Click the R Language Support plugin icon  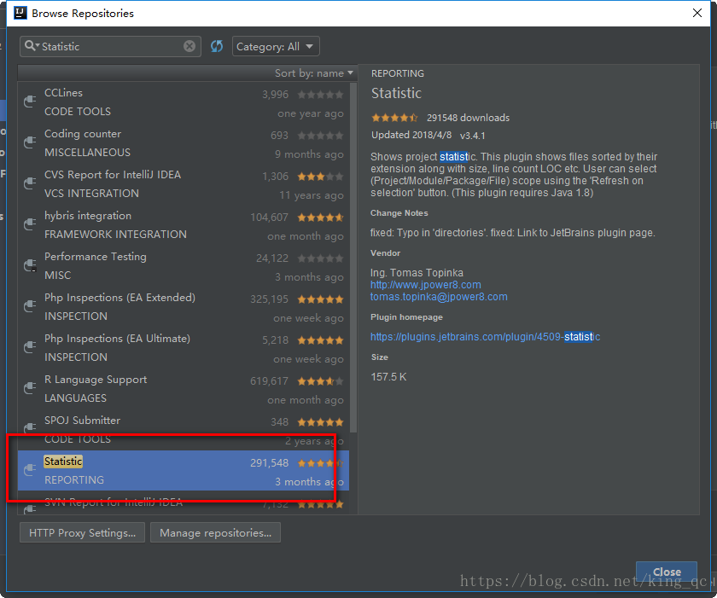point(31,389)
